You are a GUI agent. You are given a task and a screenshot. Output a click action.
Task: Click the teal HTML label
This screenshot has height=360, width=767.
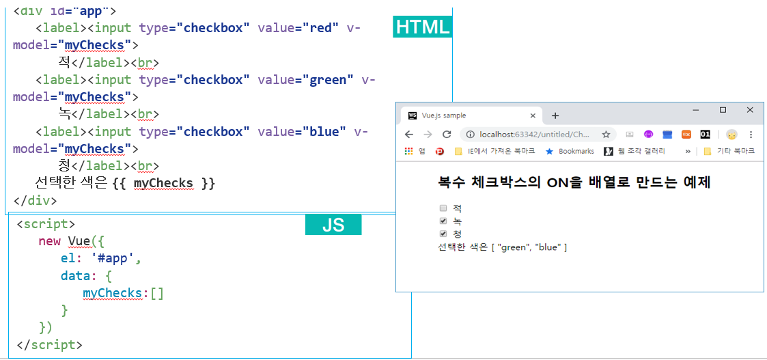(423, 27)
